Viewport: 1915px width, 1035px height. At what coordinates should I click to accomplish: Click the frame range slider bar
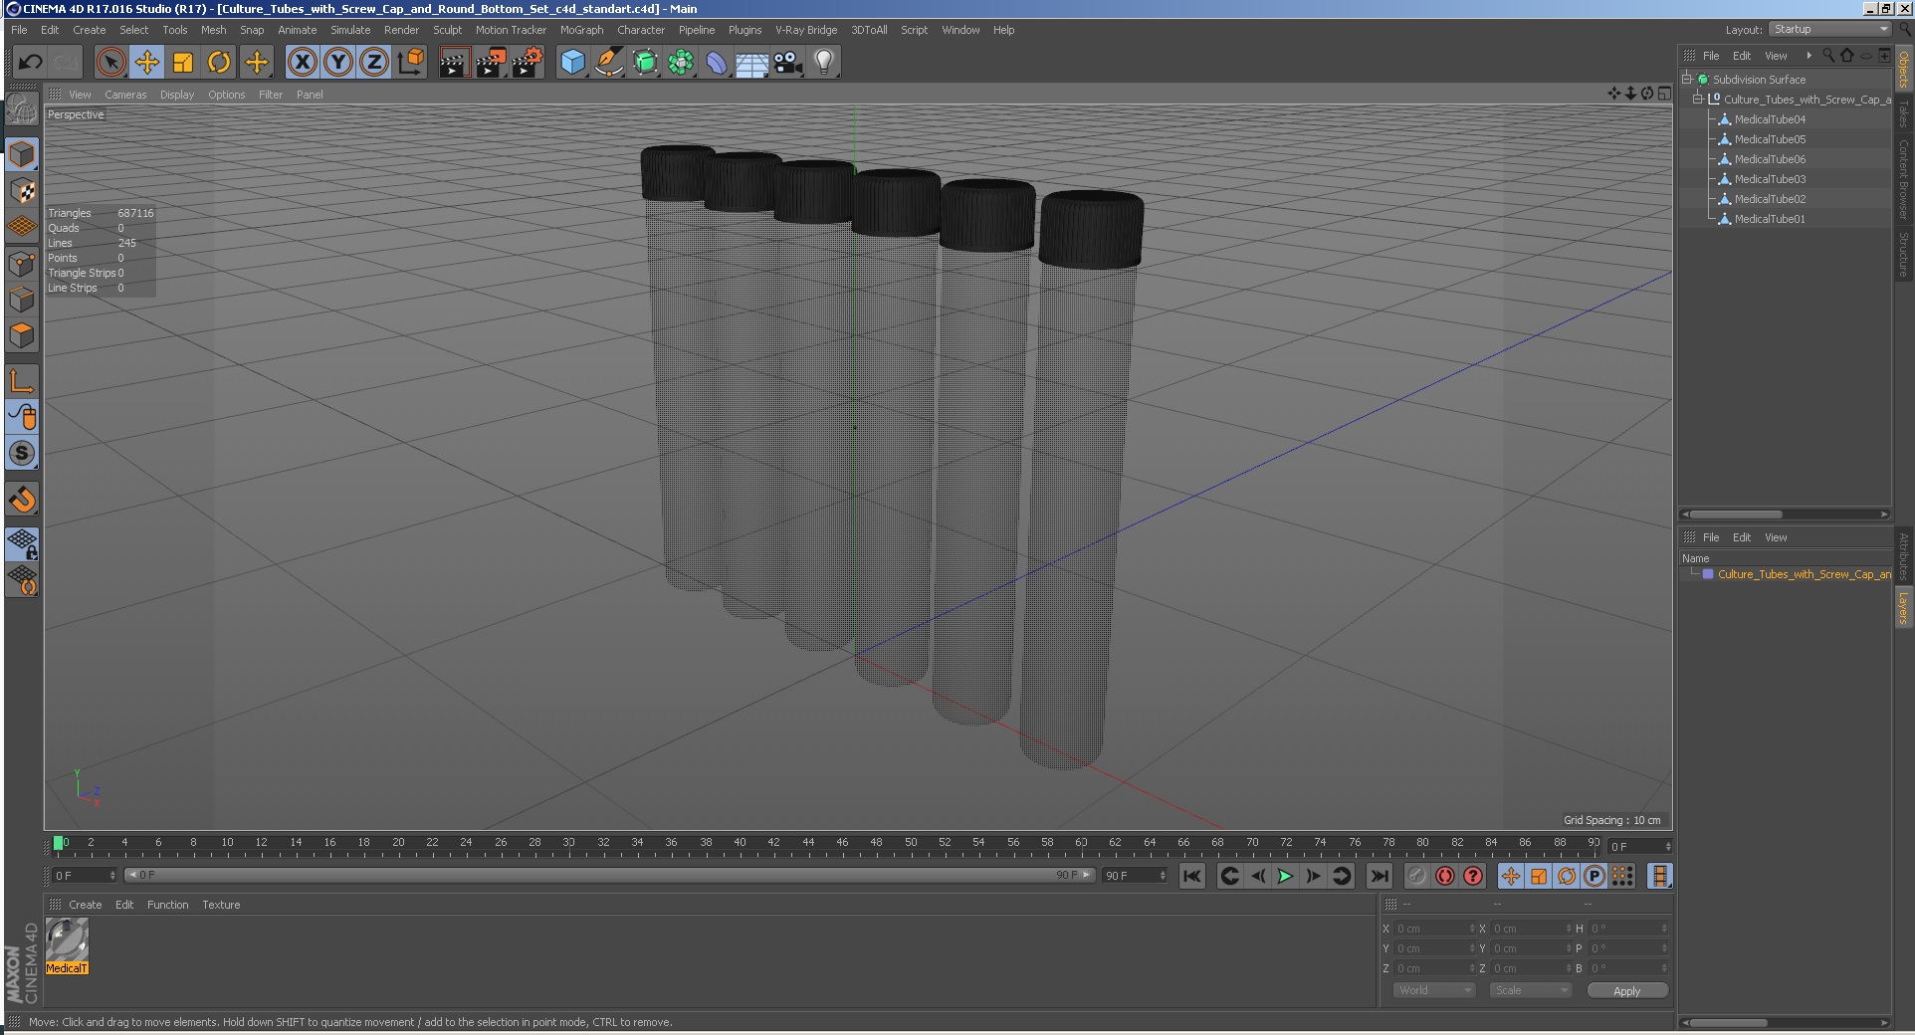(x=610, y=876)
